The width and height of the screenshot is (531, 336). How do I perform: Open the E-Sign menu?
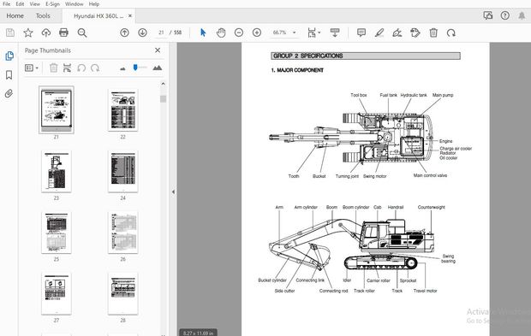(52, 4)
